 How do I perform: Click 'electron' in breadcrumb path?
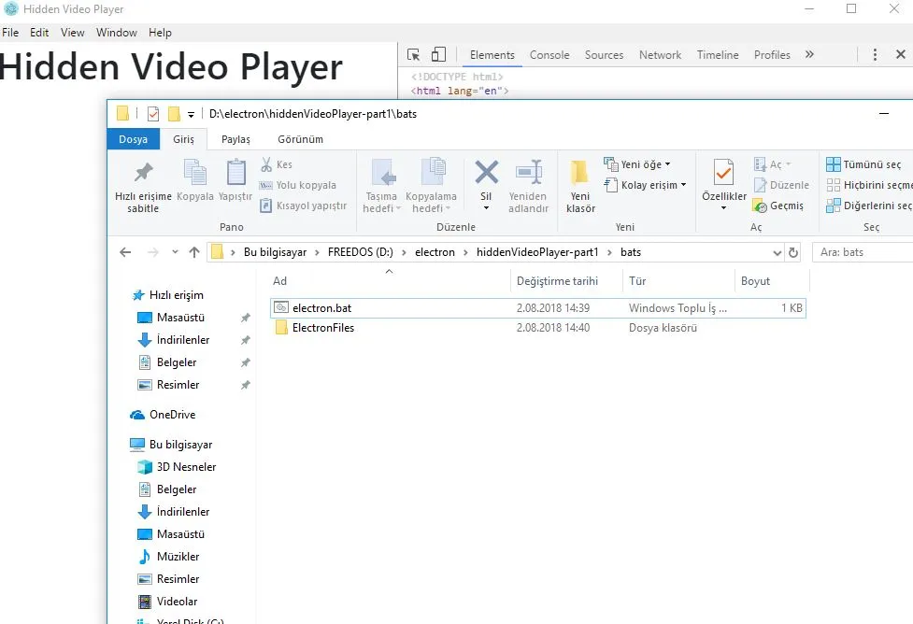(435, 252)
